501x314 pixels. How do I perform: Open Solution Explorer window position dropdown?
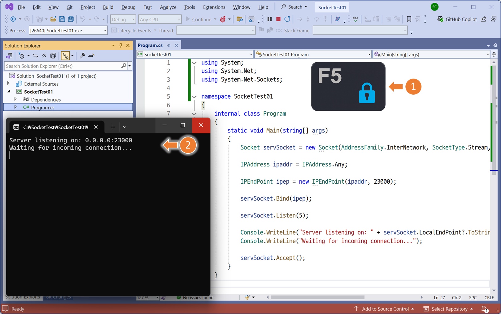pos(113,46)
